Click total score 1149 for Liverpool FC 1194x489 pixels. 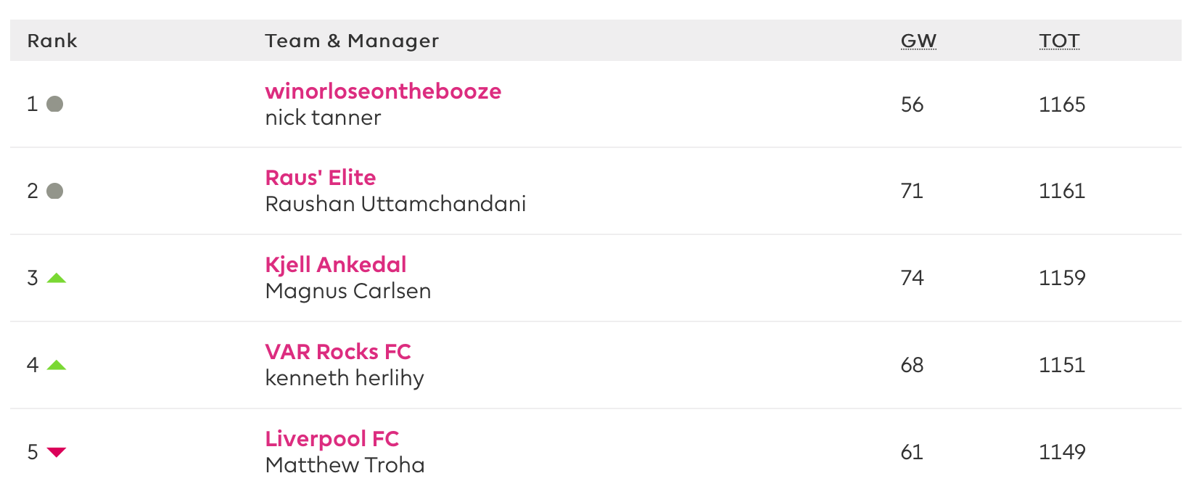[x=1062, y=452]
